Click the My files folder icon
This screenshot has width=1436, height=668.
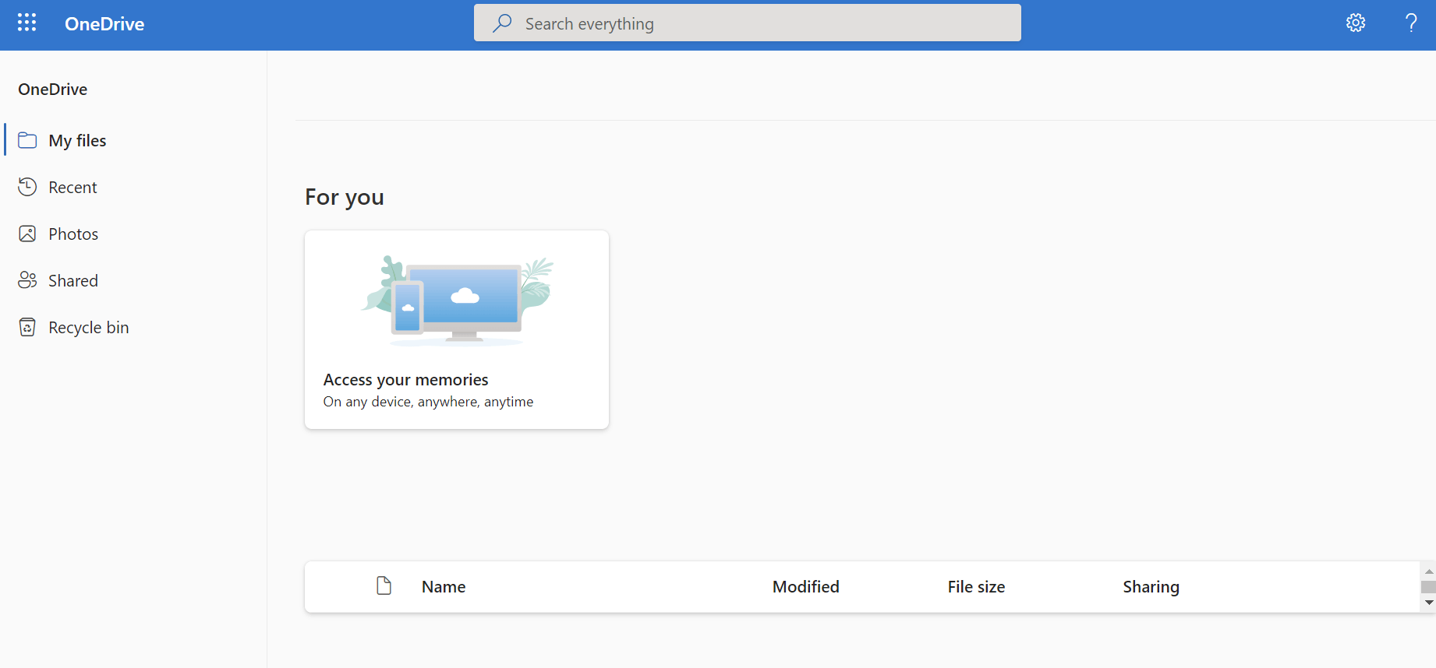coord(27,140)
